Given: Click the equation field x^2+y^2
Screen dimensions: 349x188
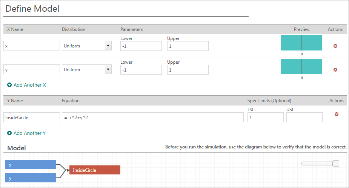Looking at the screenshot, I should 153,118.
